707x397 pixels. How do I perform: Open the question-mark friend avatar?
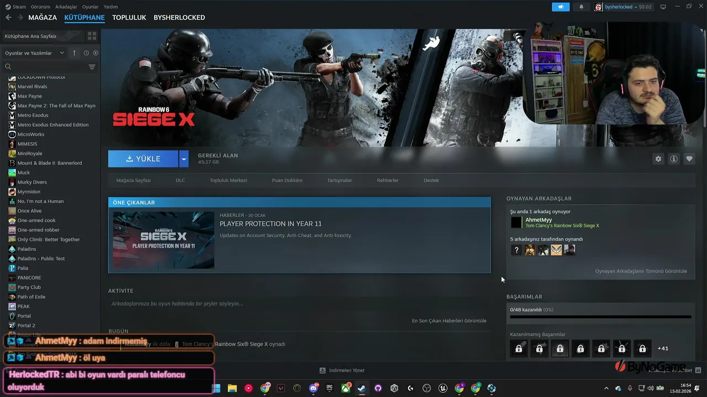pos(516,250)
